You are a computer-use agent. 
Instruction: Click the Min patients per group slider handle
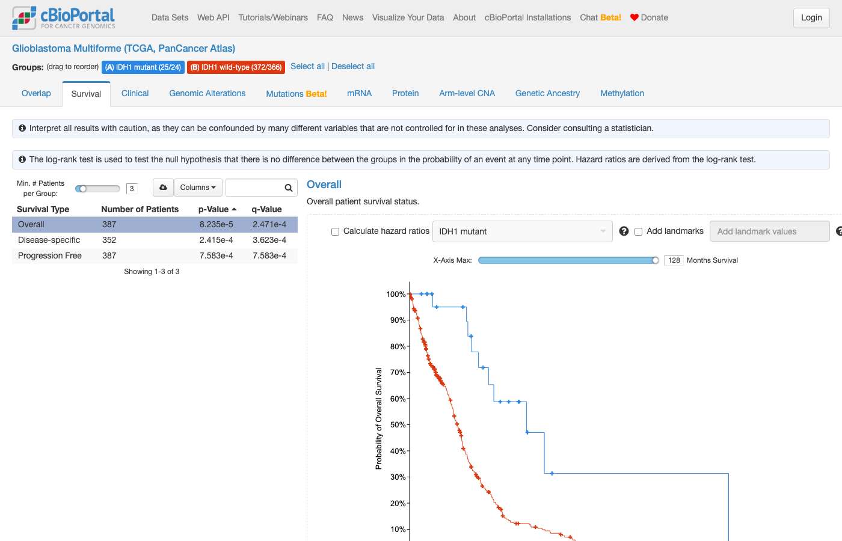click(83, 189)
